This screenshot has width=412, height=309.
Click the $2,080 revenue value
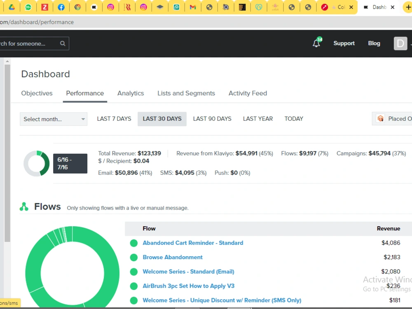coord(391,272)
